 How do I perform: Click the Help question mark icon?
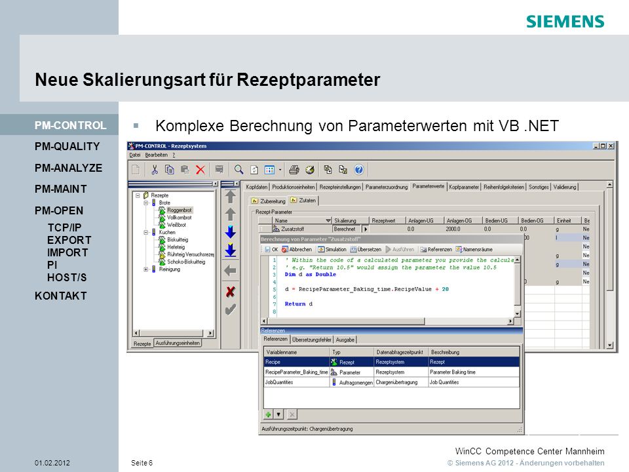358,170
